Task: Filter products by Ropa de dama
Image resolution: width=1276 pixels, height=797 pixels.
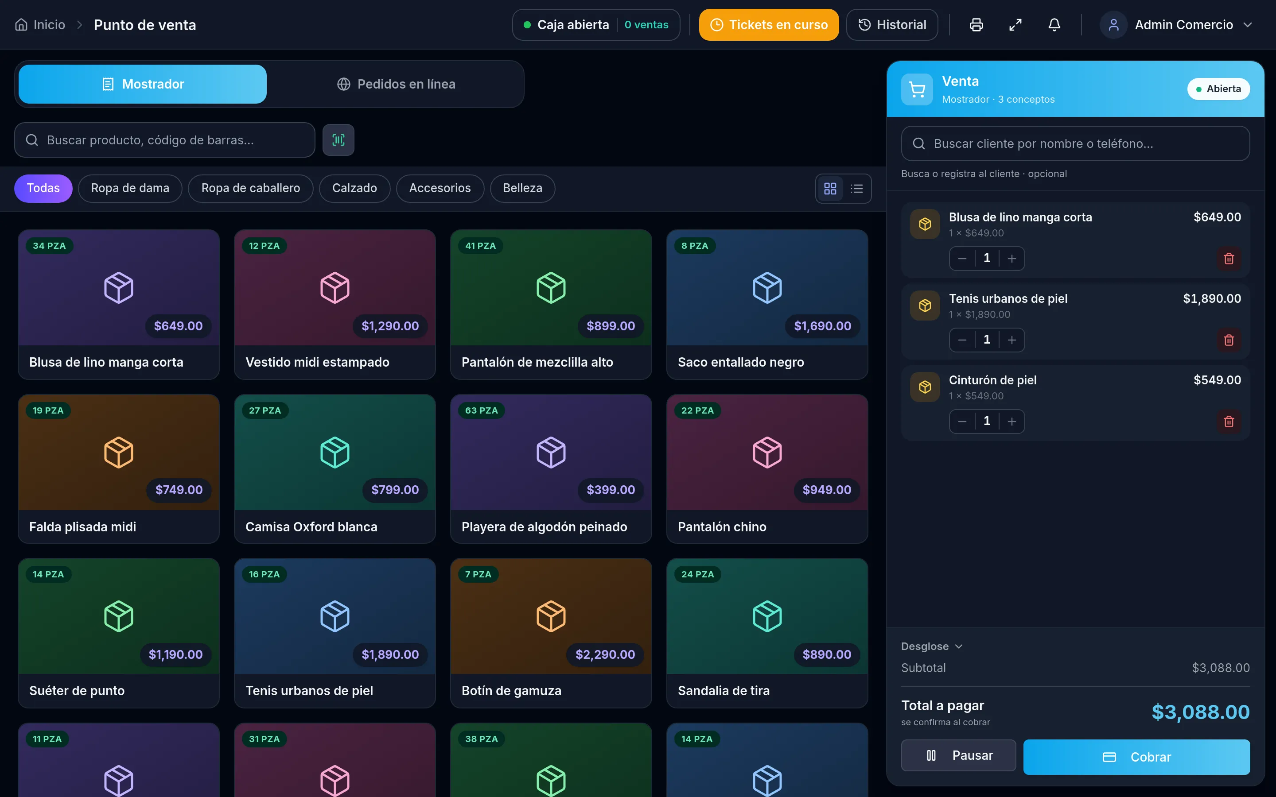Action: pyautogui.click(x=130, y=188)
